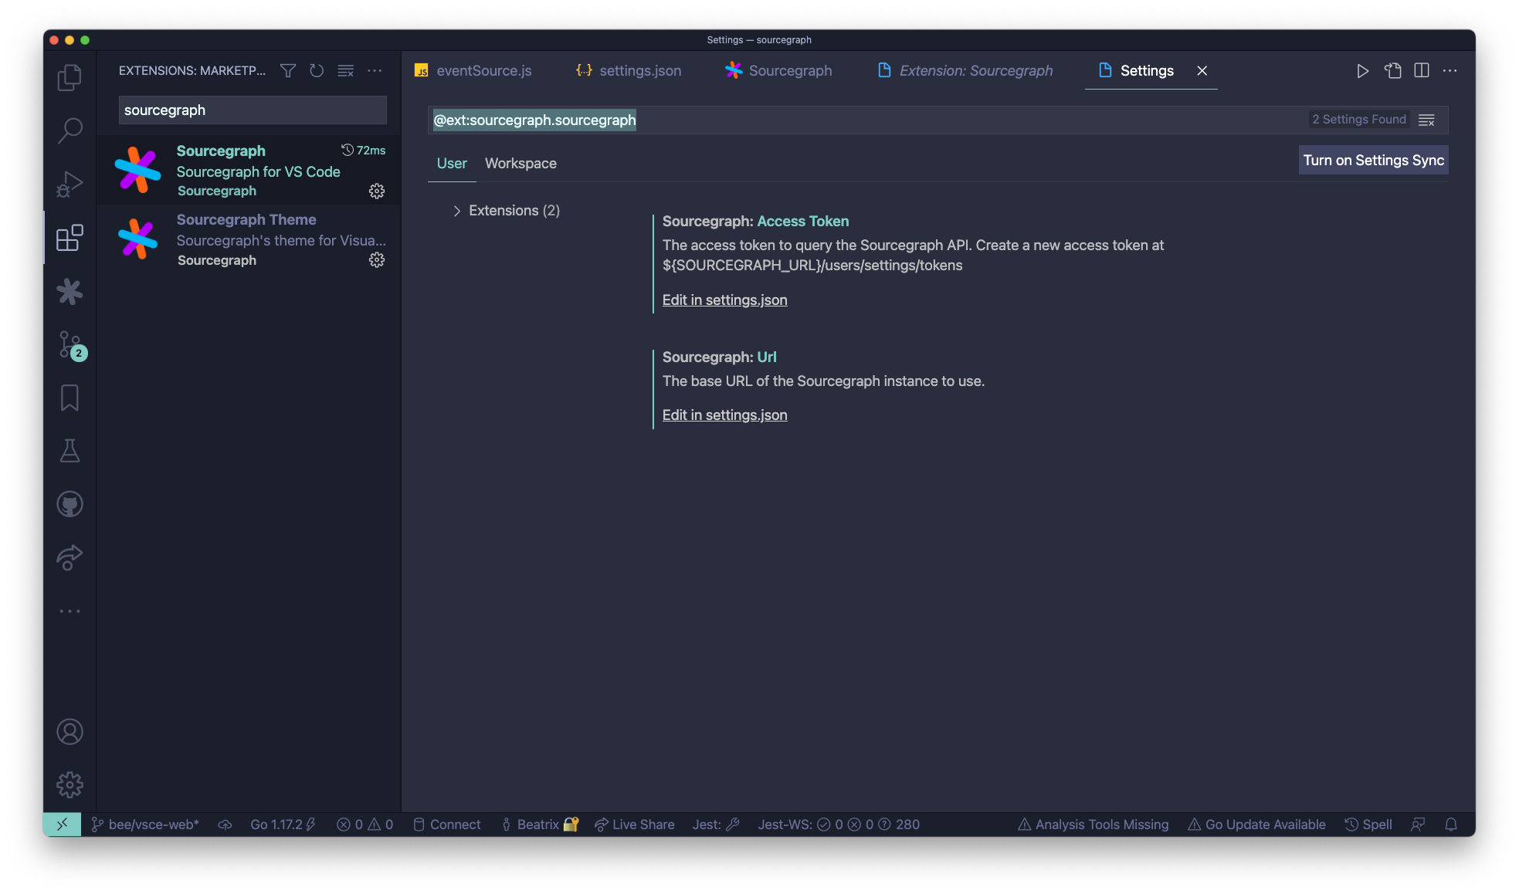1519x894 pixels.
Task: Click Analysis Tools Missing warning
Action: 1093,825
